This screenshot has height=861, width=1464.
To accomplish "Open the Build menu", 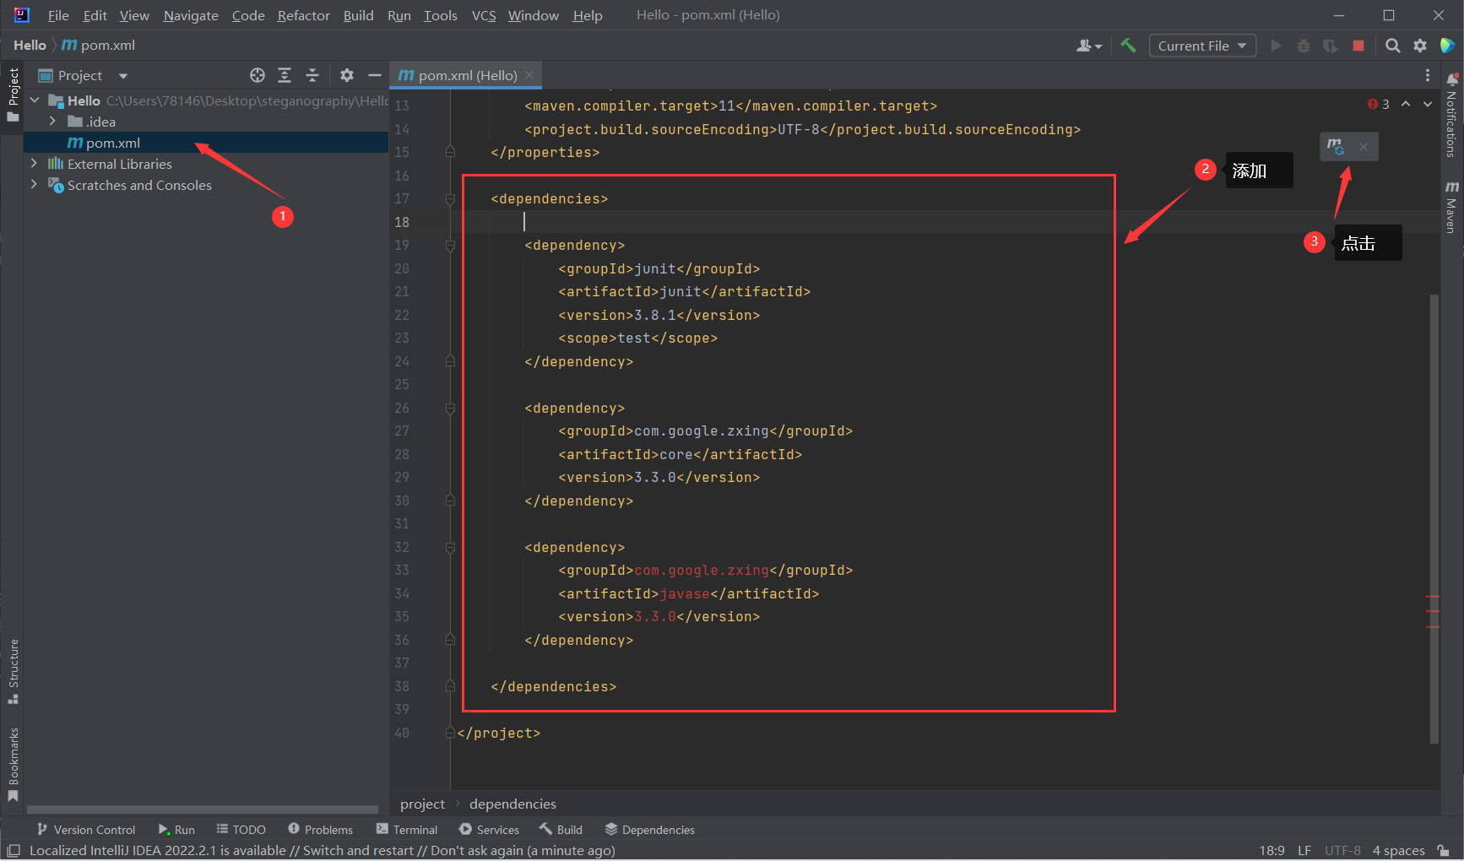I will tap(358, 15).
